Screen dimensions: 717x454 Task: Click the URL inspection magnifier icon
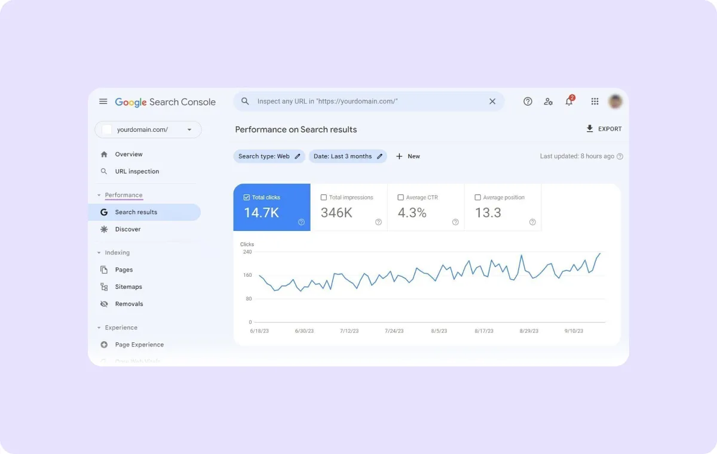tap(104, 171)
